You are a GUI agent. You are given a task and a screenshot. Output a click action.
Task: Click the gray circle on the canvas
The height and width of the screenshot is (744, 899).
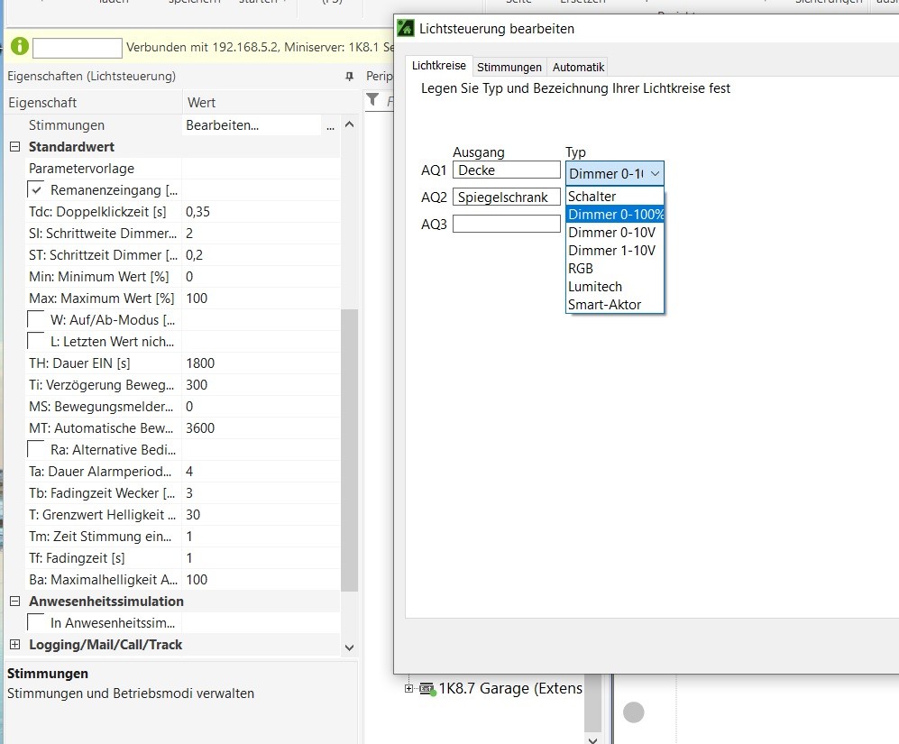pyautogui.click(x=634, y=712)
